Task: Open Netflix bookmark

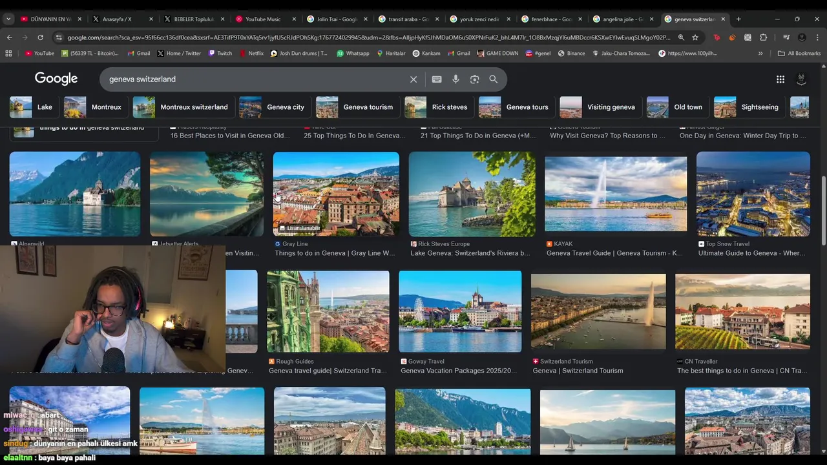Action: click(251, 54)
